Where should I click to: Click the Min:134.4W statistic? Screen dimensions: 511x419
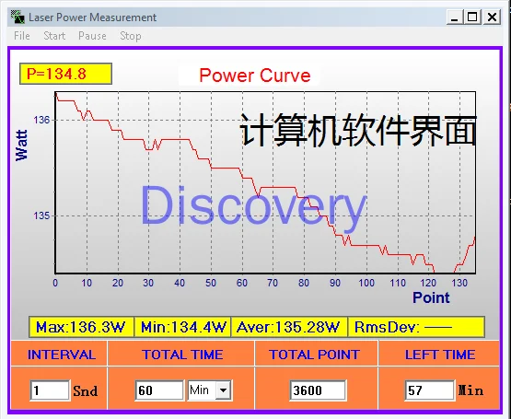click(183, 327)
